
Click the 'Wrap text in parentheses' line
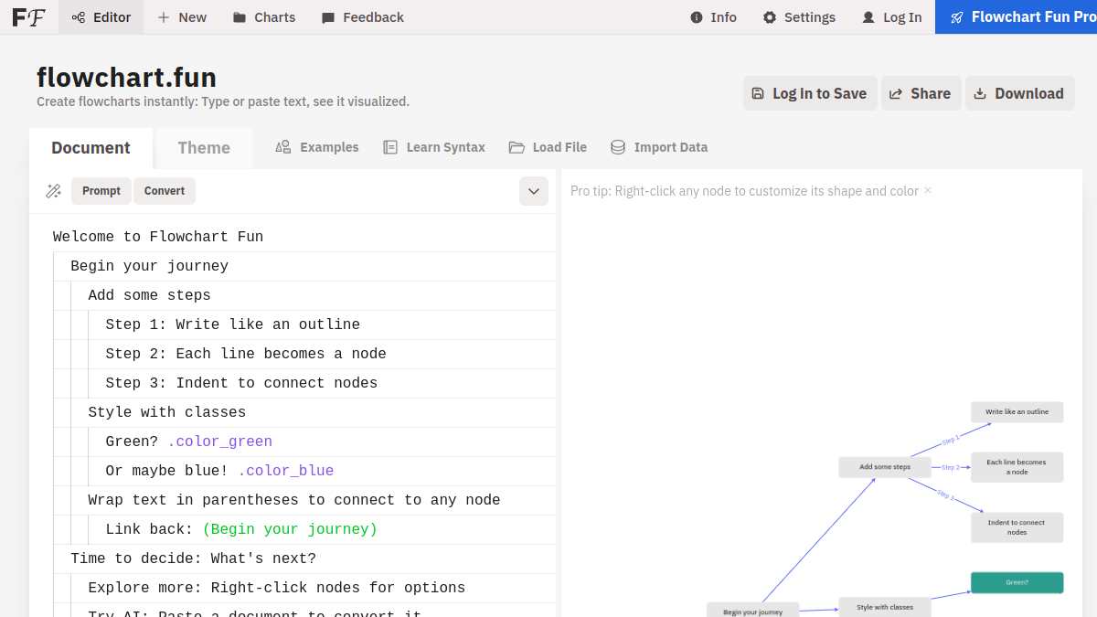click(294, 500)
